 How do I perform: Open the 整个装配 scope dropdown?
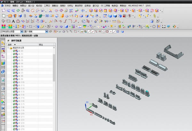click(x=47, y=32)
